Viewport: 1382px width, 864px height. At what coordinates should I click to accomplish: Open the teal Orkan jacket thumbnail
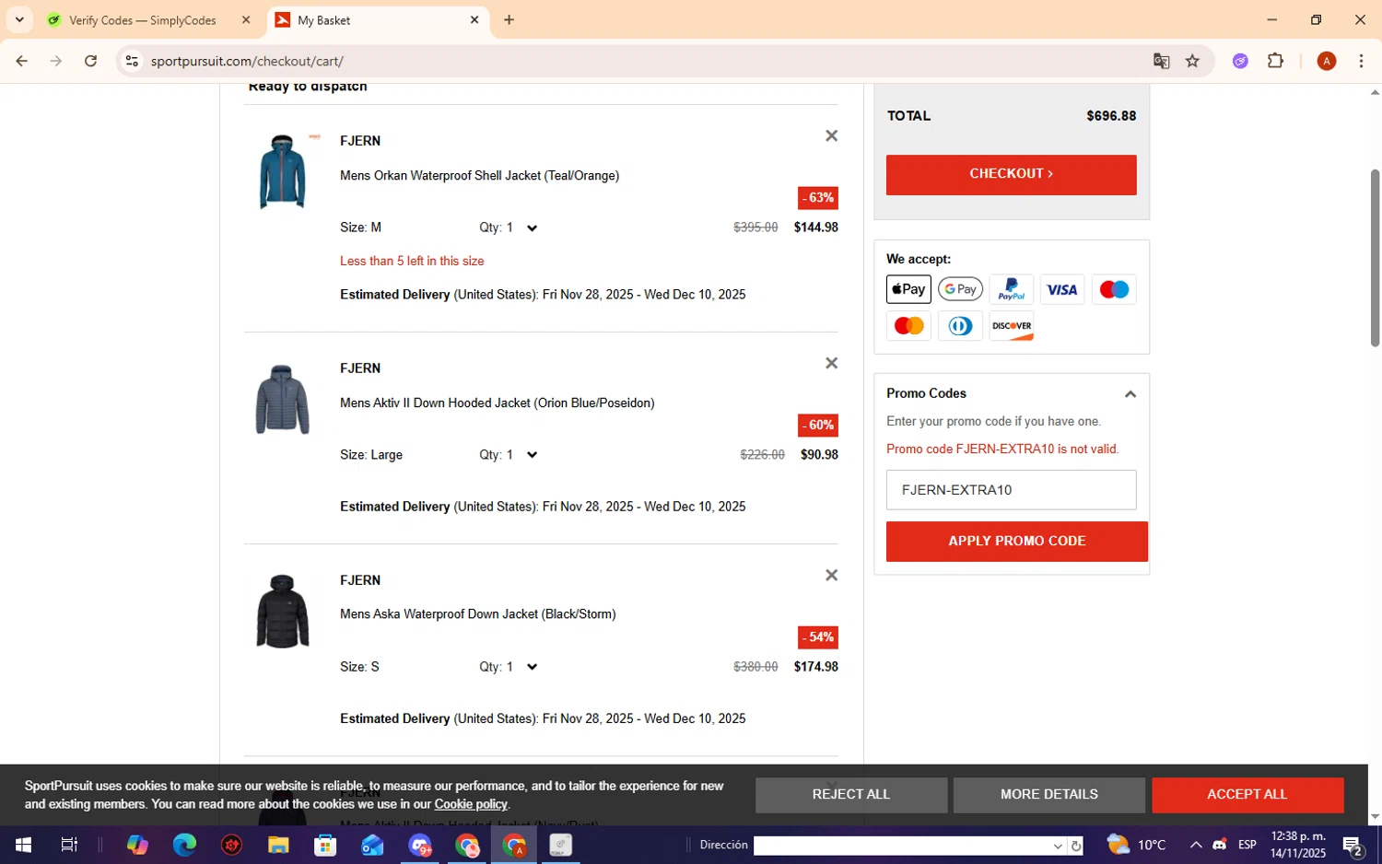pyautogui.click(x=282, y=172)
